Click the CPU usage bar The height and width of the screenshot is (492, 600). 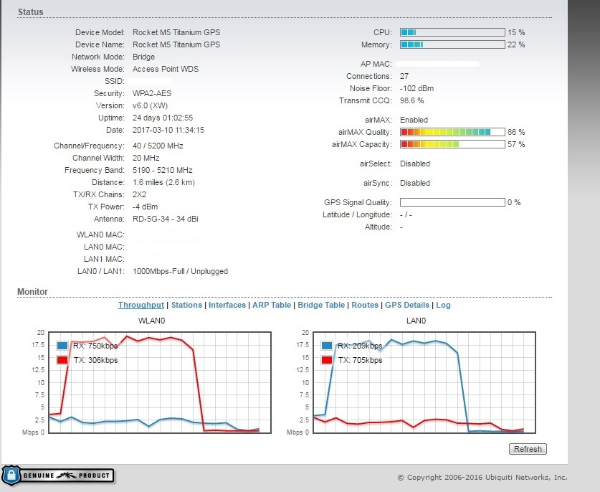(x=452, y=32)
